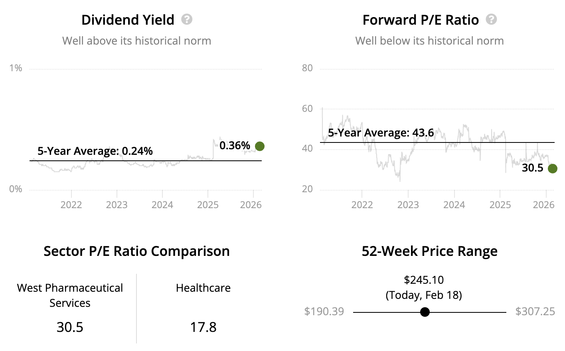Click the green 30.5 forward P/E marker
565x351 pixels.
click(x=552, y=168)
